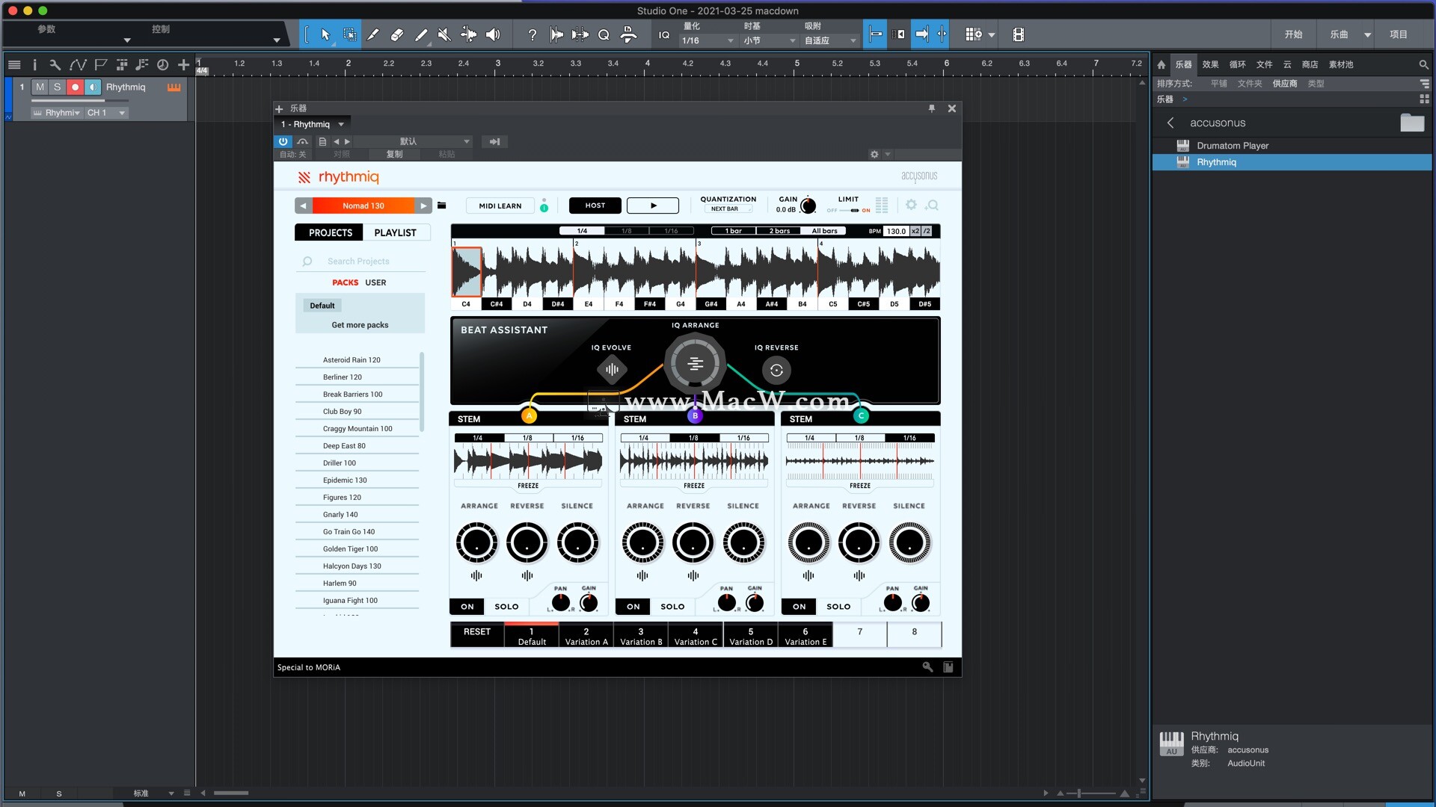Image resolution: width=1436 pixels, height=807 pixels.
Task: Select the USER packs tab
Action: [375, 282]
